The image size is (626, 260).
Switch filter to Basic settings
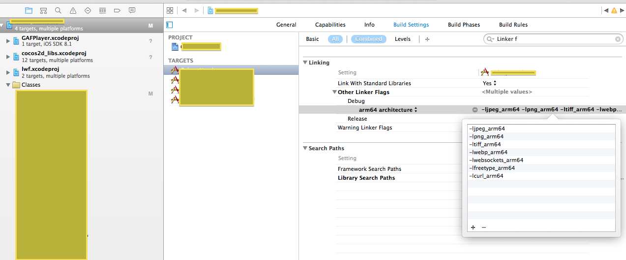tap(312, 39)
